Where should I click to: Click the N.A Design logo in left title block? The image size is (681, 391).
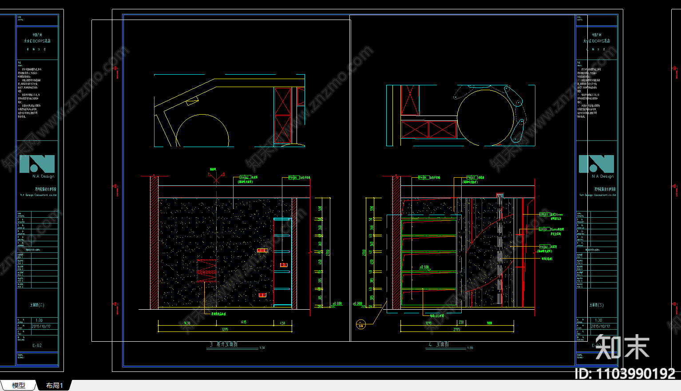[x=37, y=166]
